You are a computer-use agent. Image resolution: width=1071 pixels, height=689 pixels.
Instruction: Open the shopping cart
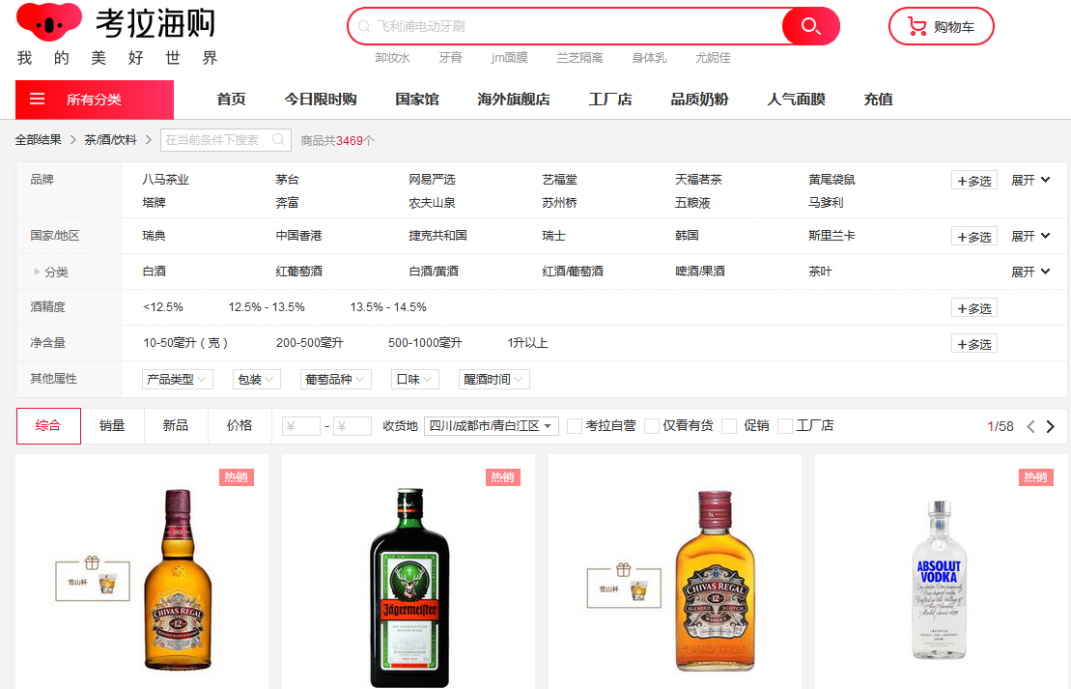tap(941, 27)
